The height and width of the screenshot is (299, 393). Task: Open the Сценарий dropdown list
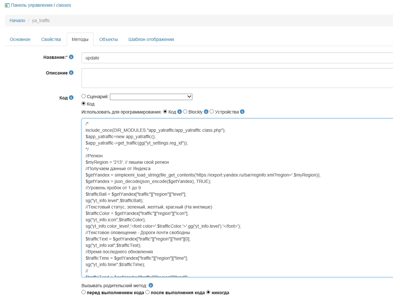(x=151, y=97)
